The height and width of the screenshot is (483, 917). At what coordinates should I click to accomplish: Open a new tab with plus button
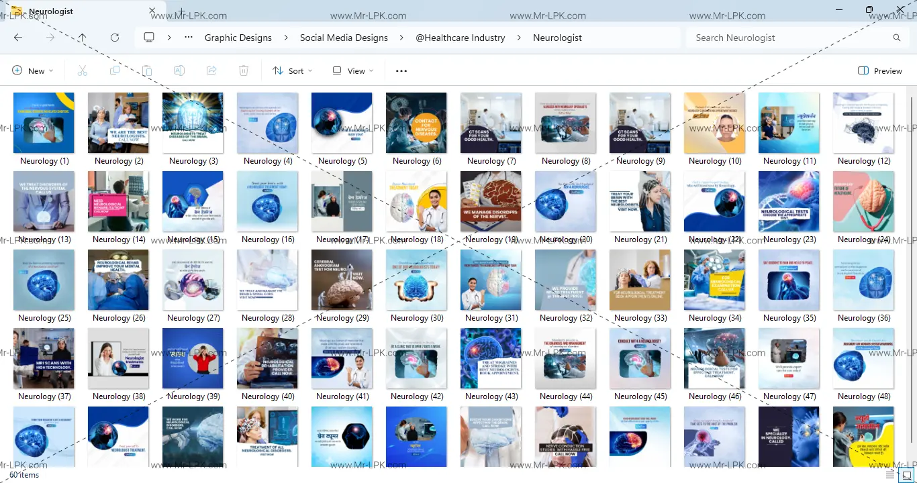pos(181,12)
